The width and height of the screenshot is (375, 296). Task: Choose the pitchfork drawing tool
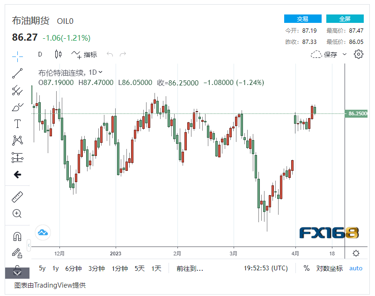[17, 90]
